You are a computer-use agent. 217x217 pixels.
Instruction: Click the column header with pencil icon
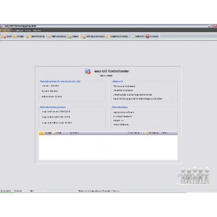tap(153, 133)
